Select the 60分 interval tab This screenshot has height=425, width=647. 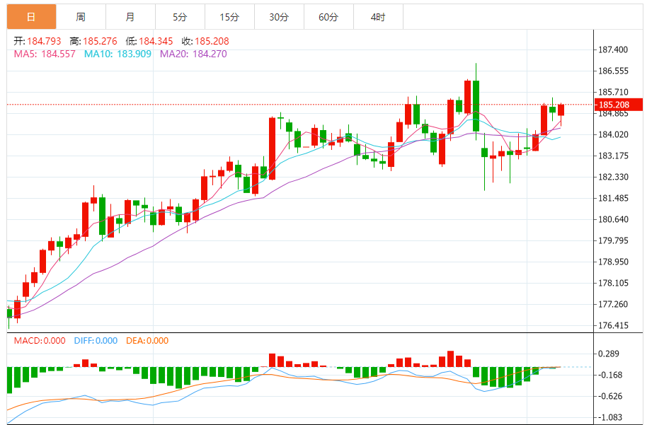click(328, 17)
